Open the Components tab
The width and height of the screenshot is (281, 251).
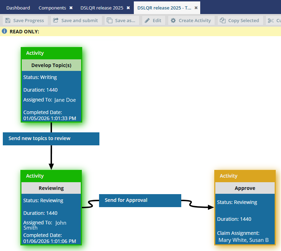pos(52,8)
